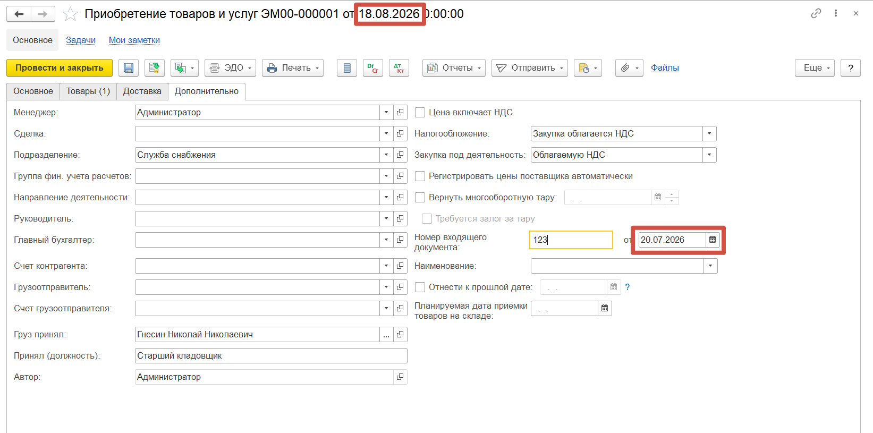
Task: Focus the Номер входящего документа field
Action: point(571,240)
